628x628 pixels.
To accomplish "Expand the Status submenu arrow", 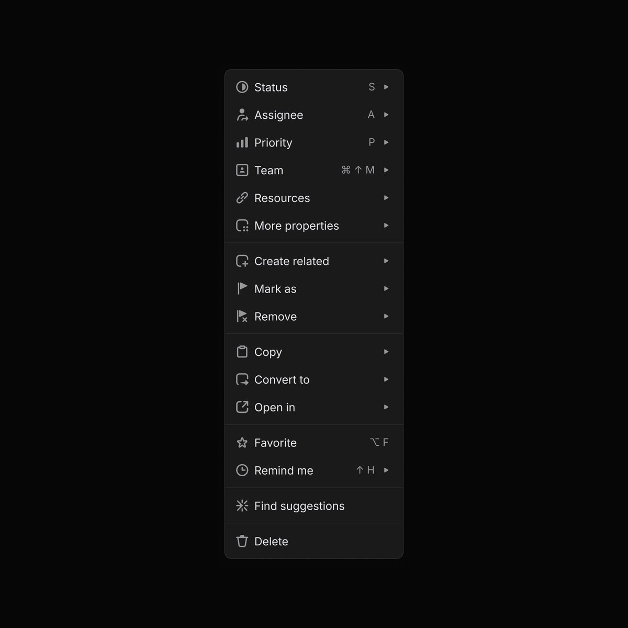I will [386, 87].
